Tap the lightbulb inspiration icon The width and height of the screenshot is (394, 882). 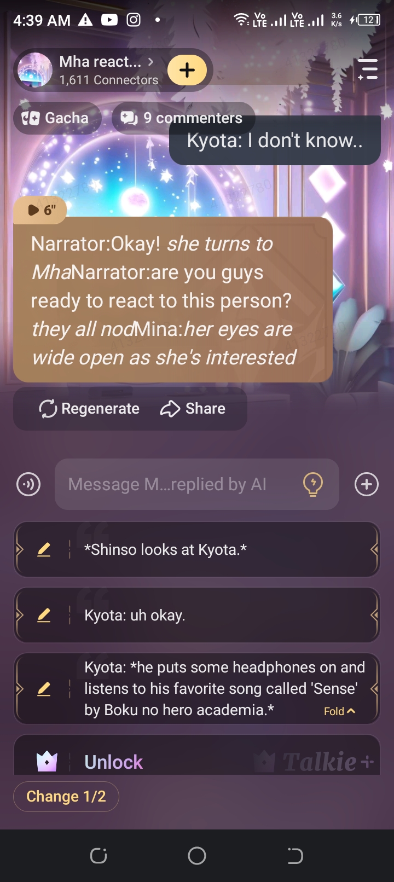point(313,484)
